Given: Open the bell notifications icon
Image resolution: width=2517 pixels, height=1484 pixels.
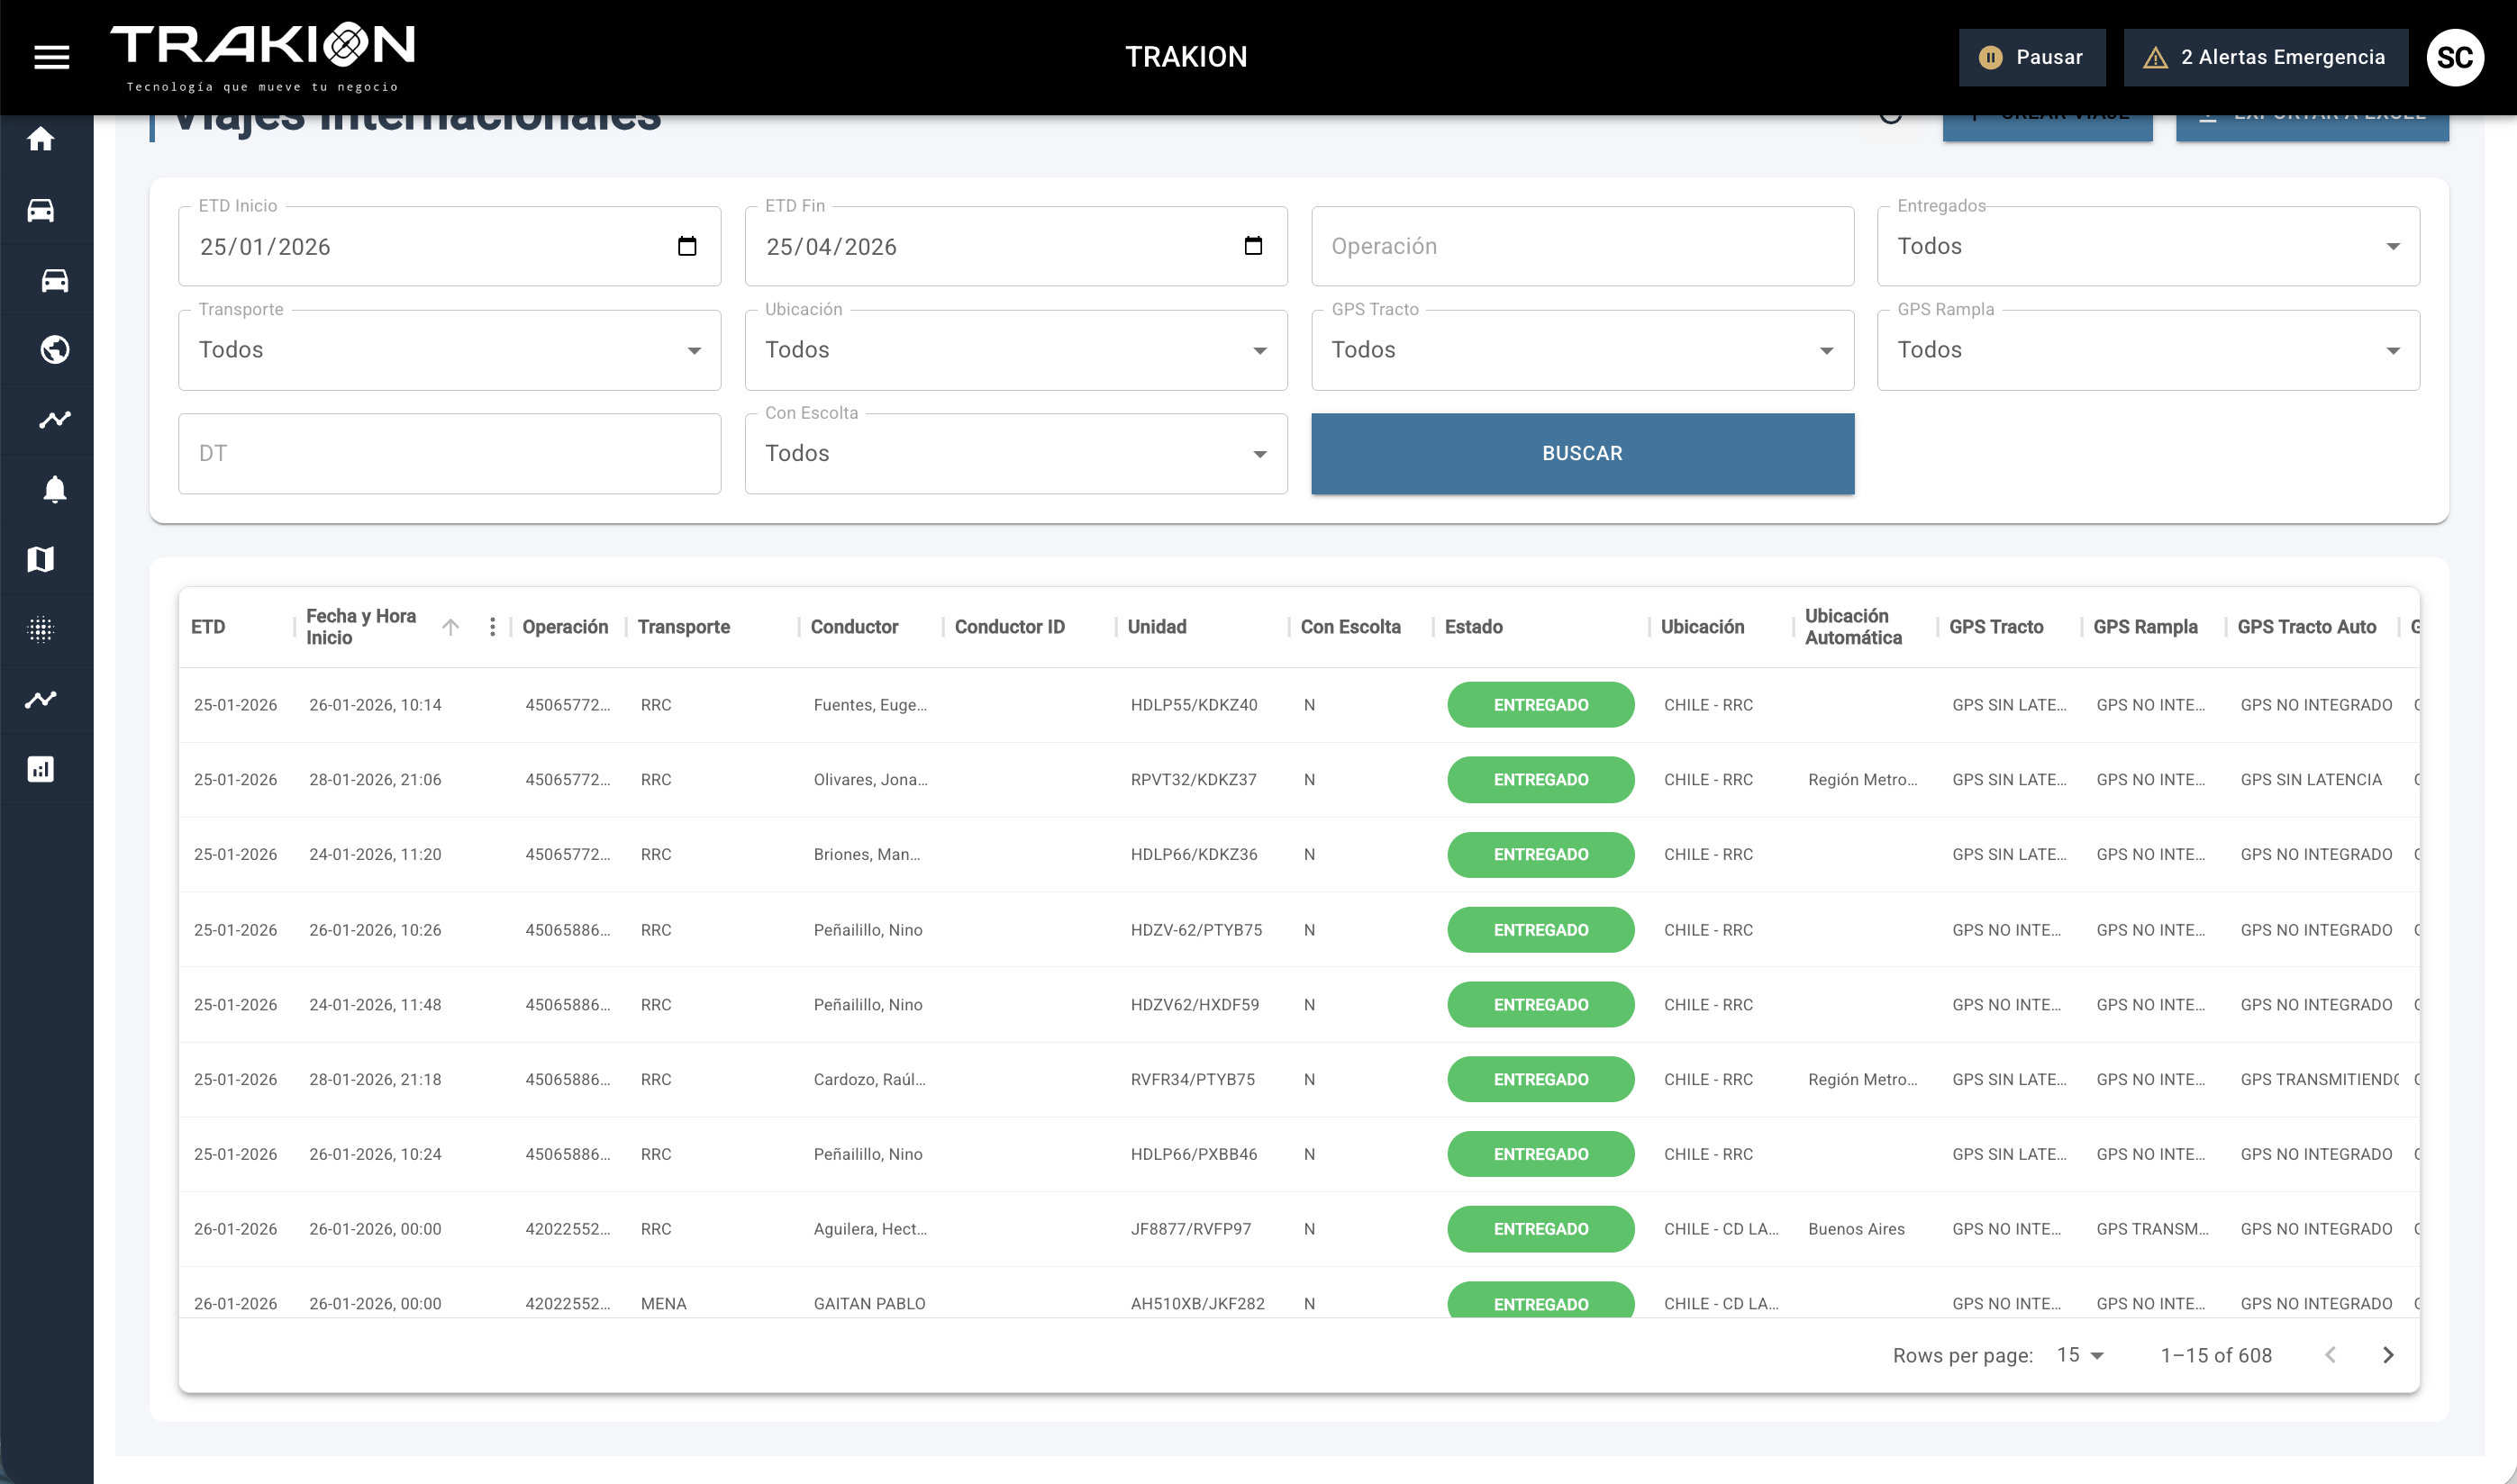Looking at the screenshot, I should coord(54,489).
